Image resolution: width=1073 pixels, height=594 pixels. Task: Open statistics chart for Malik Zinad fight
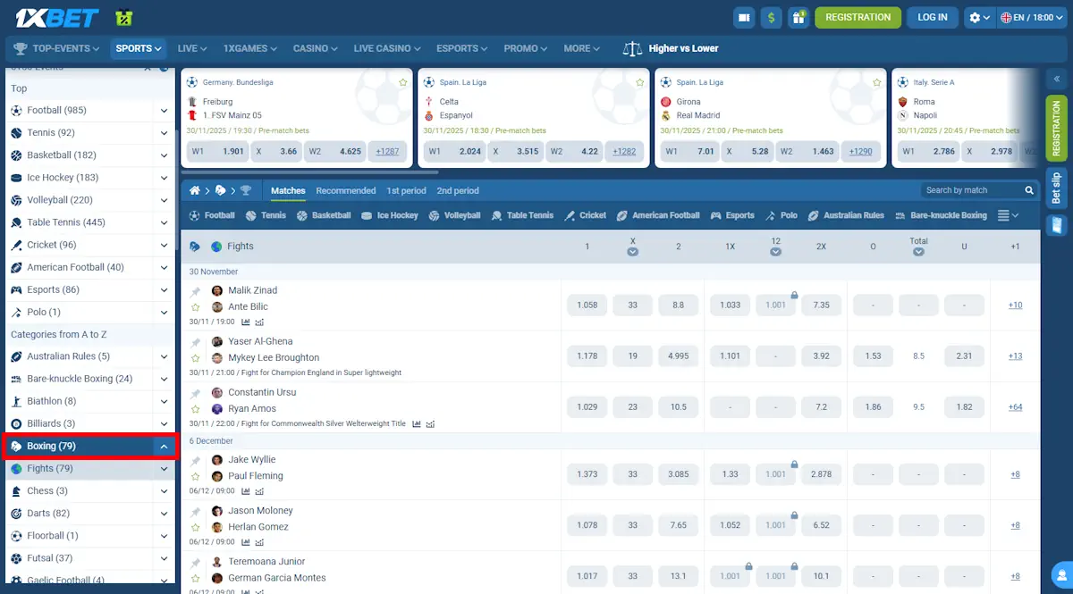point(246,322)
